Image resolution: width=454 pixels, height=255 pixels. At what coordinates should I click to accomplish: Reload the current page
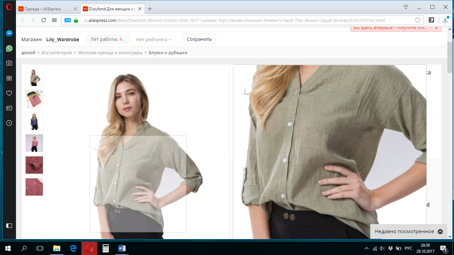tap(44, 20)
